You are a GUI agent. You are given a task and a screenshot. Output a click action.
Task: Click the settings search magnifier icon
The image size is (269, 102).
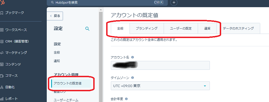(x=87, y=29)
